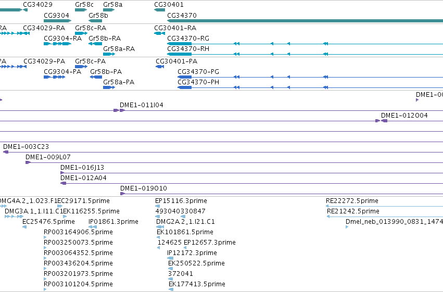The image size is (443, 292).
Task: Select protein CG9304-PA
Action: pos(62,72)
